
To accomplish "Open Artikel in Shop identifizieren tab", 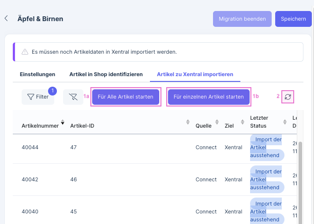I will click(x=106, y=74).
